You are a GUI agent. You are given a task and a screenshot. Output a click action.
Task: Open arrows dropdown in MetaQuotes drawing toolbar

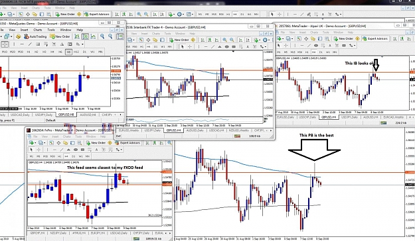pyautogui.click(x=82, y=44)
